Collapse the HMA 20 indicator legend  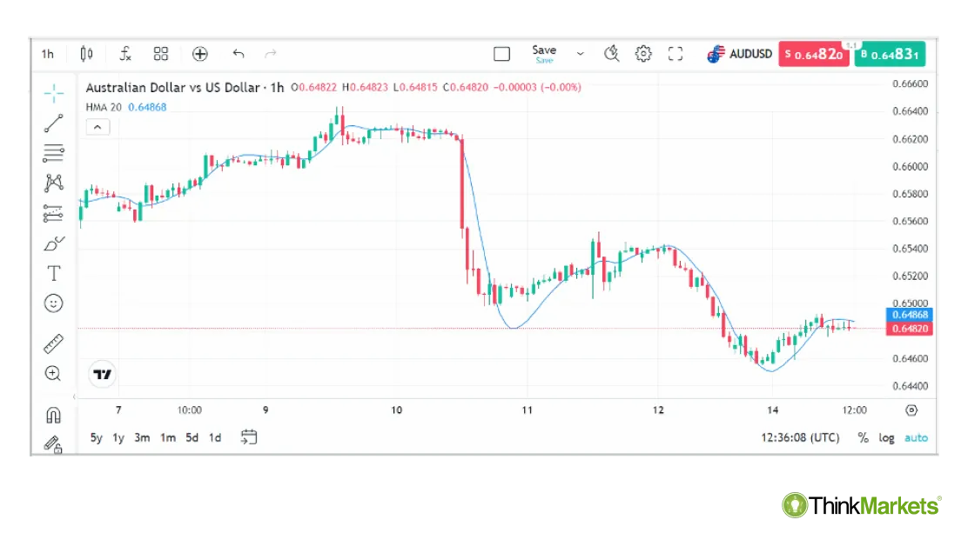(x=97, y=127)
